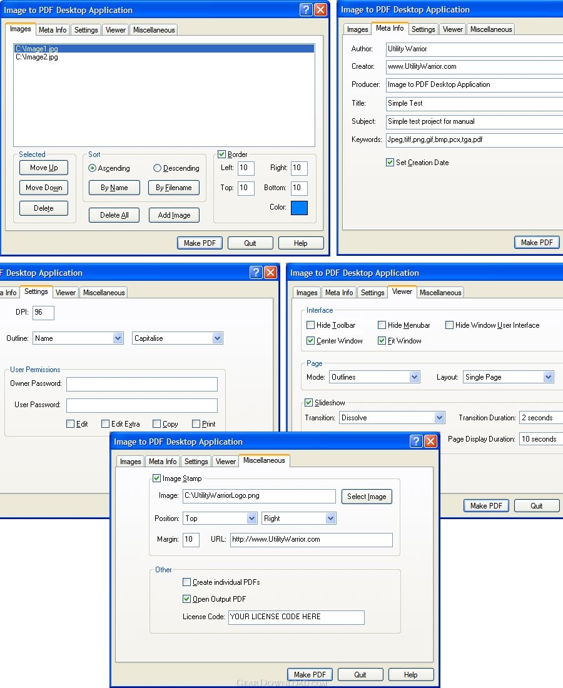The width and height of the screenshot is (563, 688).
Task: Select the Ascending sort radio button
Action: click(92, 168)
